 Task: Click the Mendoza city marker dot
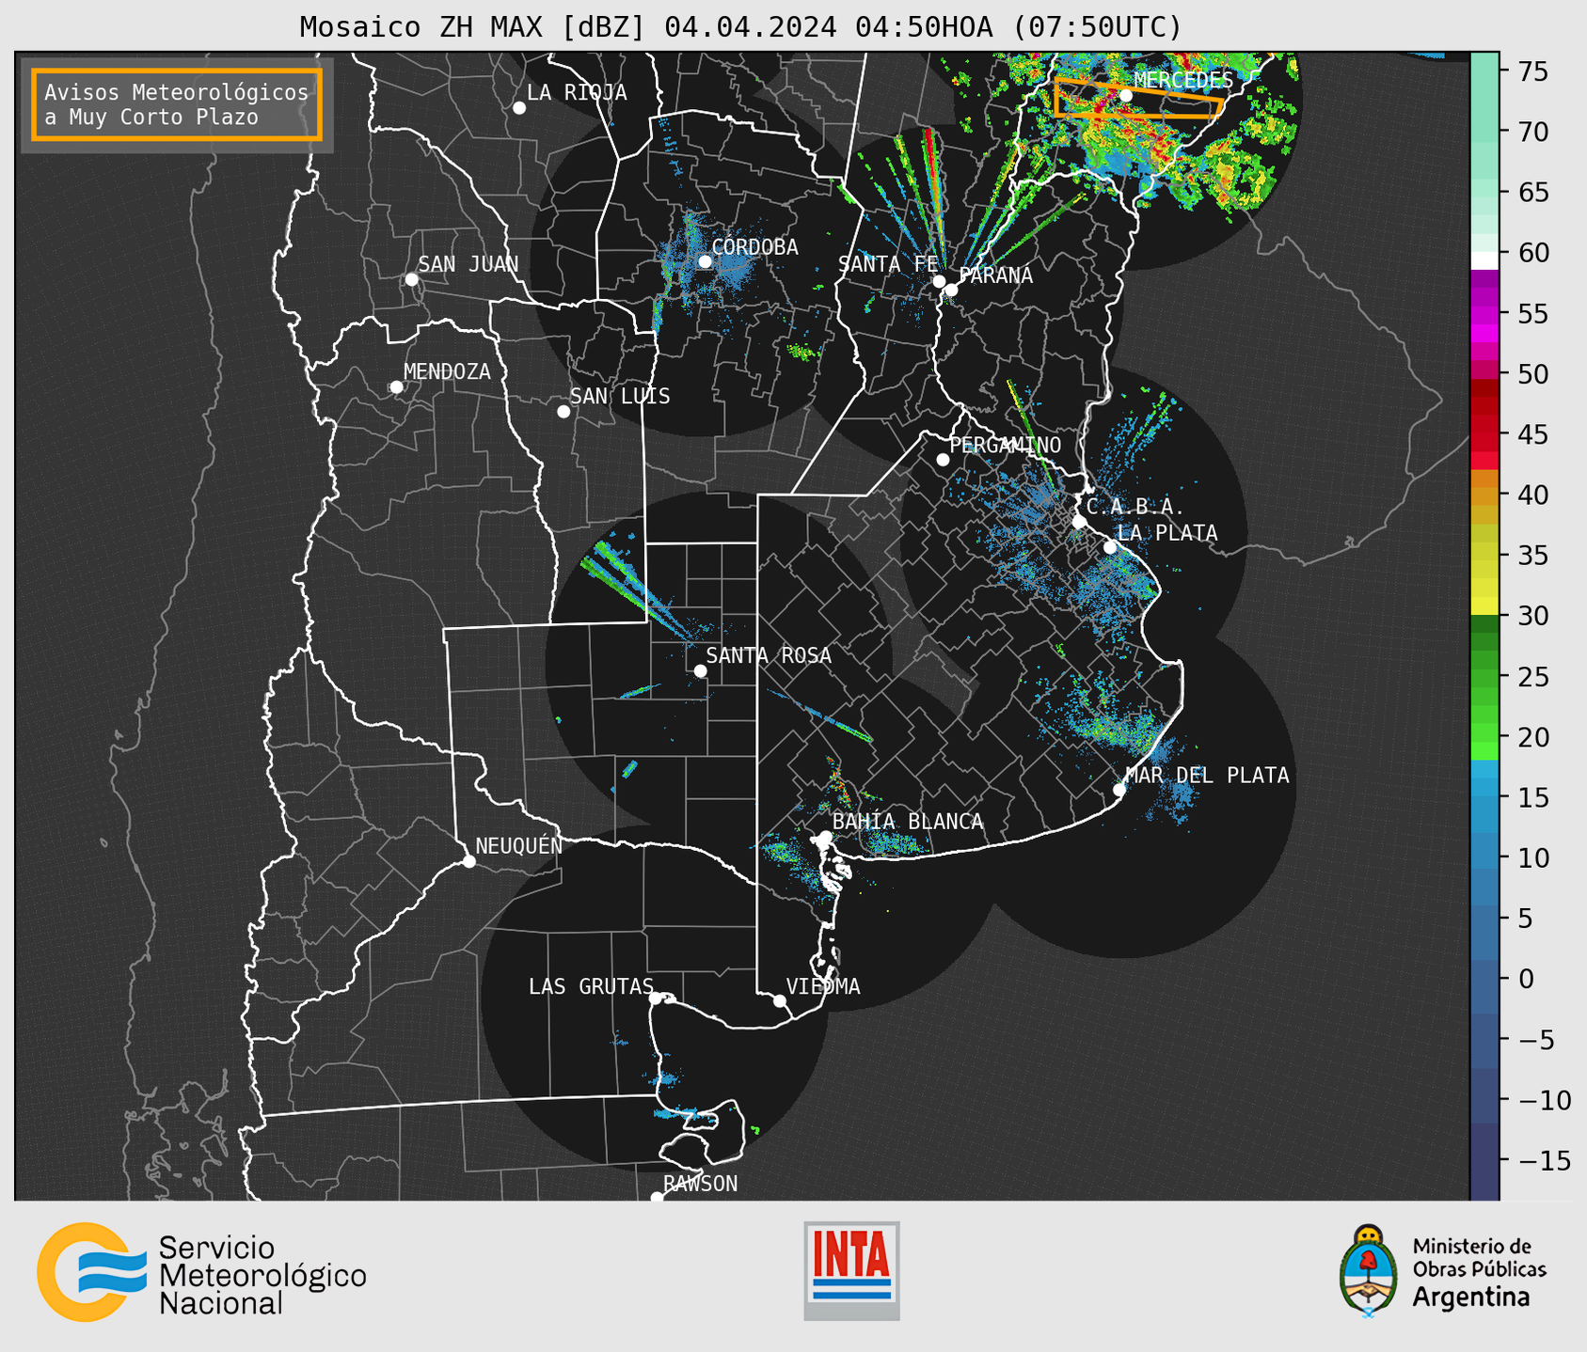pyautogui.click(x=396, y=387)
